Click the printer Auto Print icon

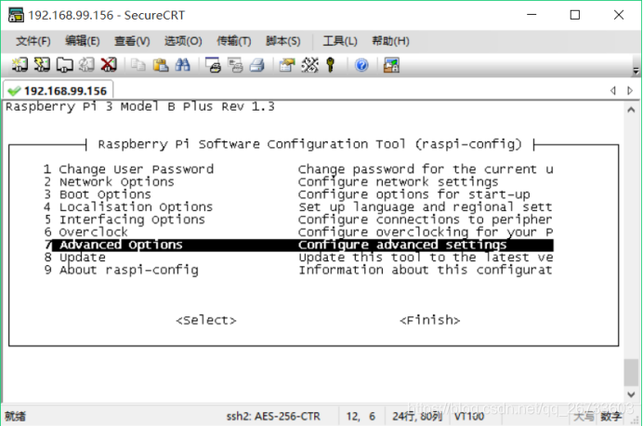[x=257, y=65]
